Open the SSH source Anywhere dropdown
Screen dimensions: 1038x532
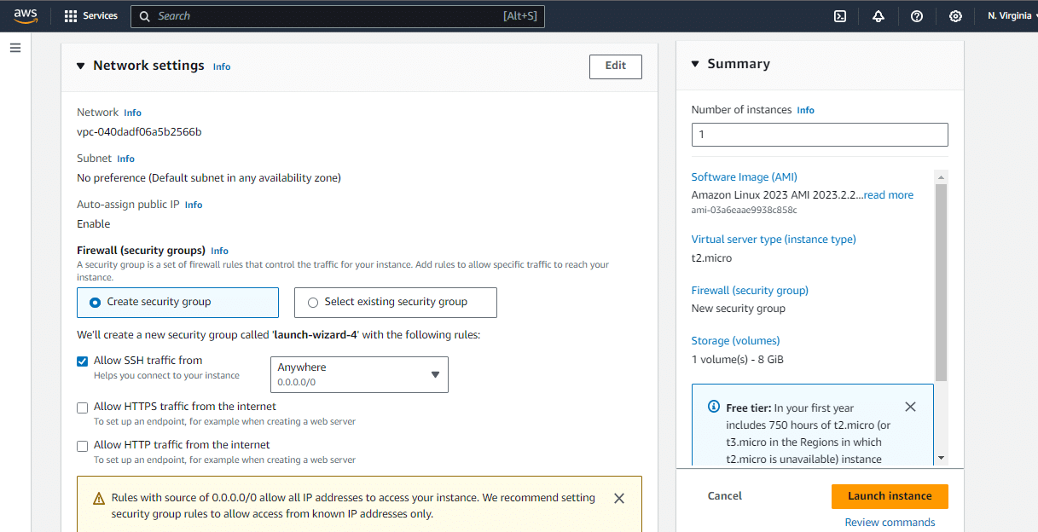[x=358, y=374]
